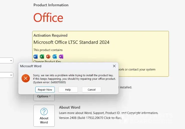Image resolution: width=185 pixels, height=129 pixels.
Task: Close the Microsoft Word error dialog
Action: pos(114,66)
